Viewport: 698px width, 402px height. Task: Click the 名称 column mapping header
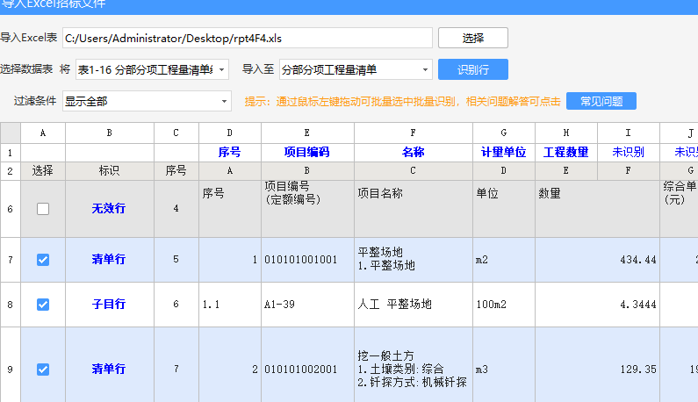tap(414, 152)
